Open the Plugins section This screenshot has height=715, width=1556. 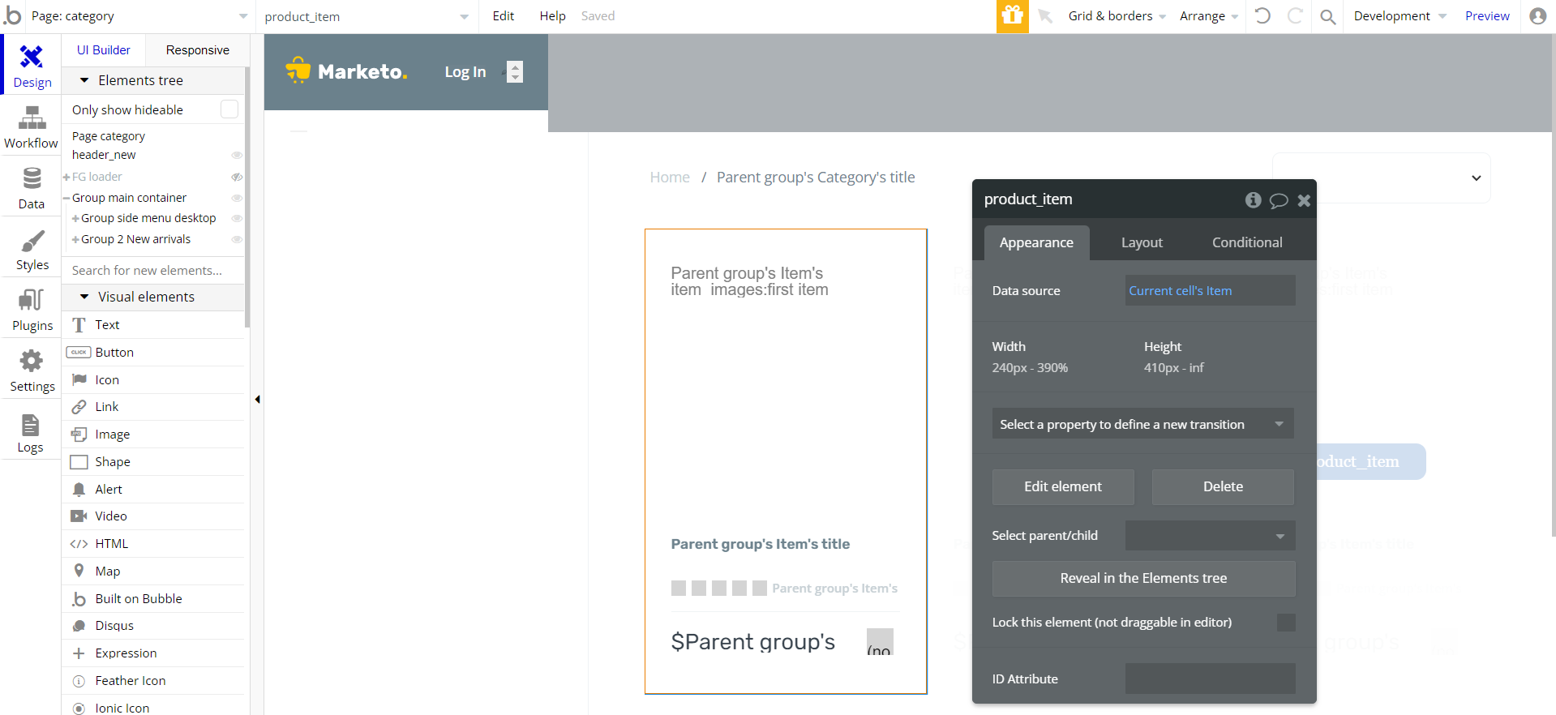32,309
